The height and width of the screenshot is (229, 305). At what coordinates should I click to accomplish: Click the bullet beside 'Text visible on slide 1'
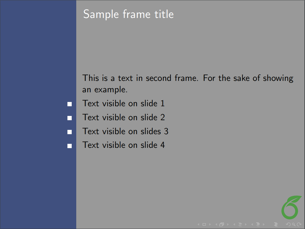tap(69, 104)
